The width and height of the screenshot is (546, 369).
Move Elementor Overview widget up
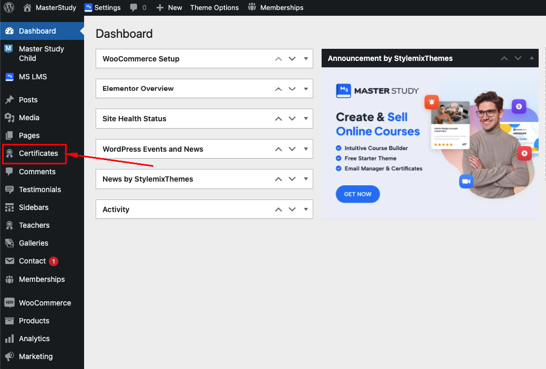[278, 89]
